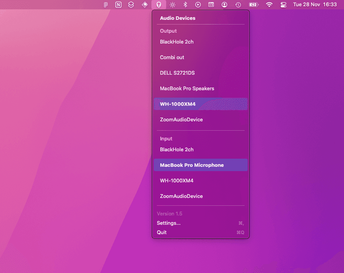The width and height of the screenshot is (344, 273).
Task: Pick MacBook Pro Microphone as input
Action: click(x=201, y=165)
